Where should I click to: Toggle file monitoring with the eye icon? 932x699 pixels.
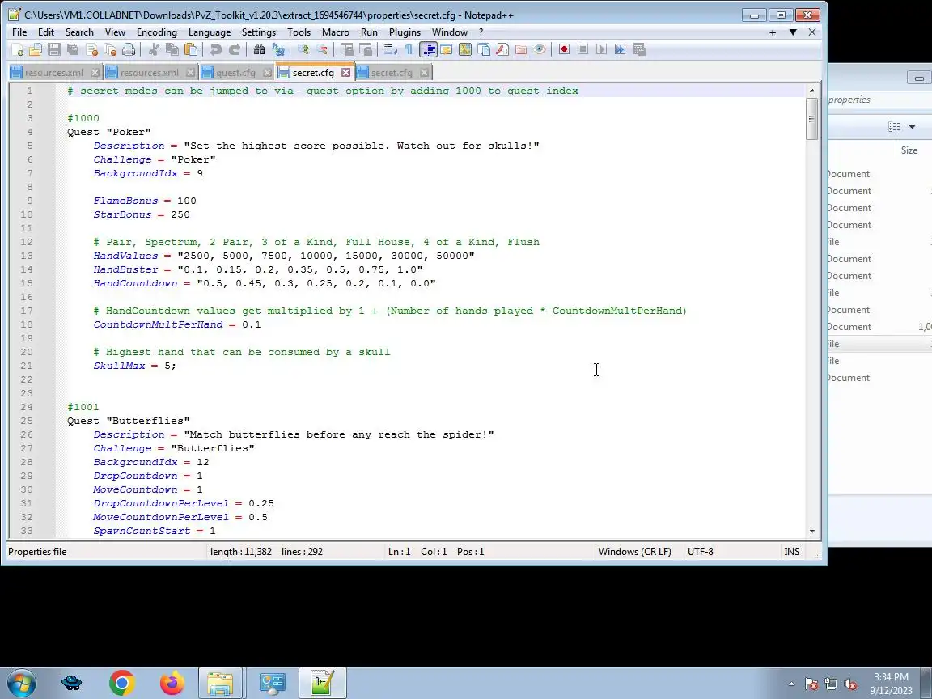[x=540, y=49]
